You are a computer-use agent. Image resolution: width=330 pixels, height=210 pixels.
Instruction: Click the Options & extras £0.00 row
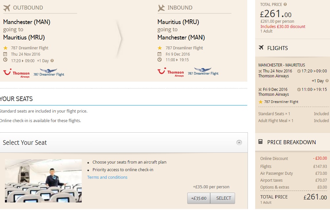[294, 187]
